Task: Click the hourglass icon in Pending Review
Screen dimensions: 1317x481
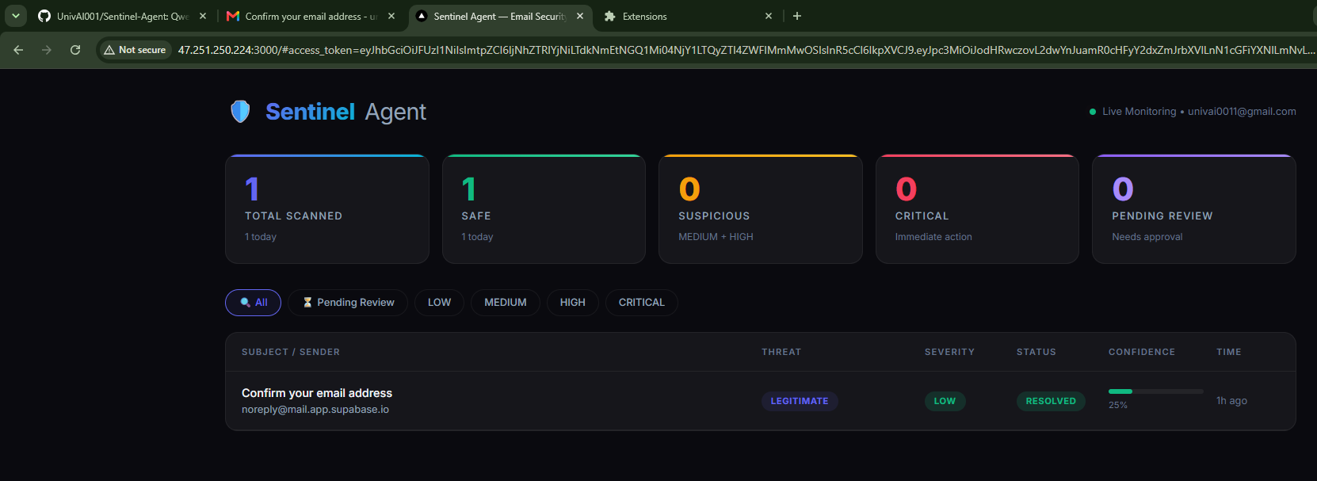Action: pos(307,303)
